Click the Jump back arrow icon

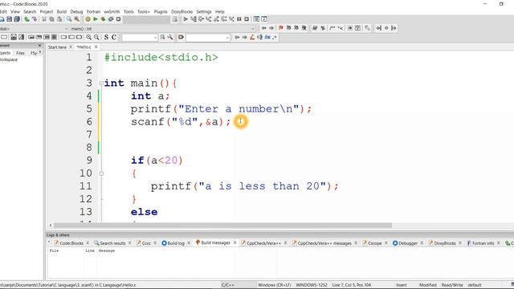click(264, 28)
